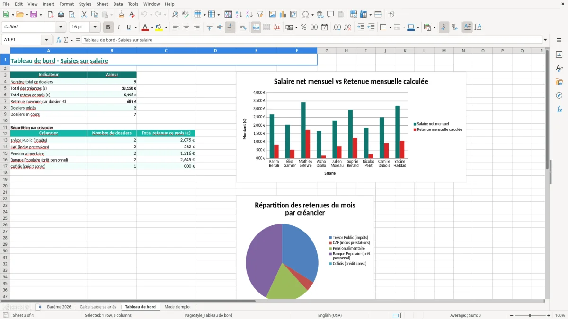Open the Tools menu

133,4
